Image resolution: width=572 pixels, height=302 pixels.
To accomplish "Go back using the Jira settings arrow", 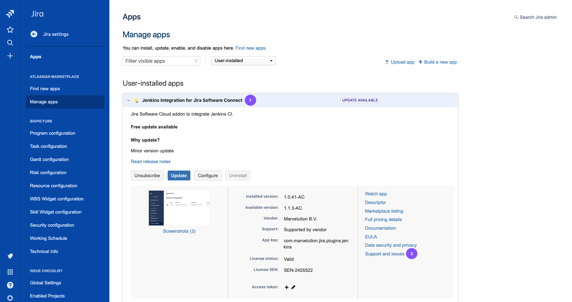I will pos(34,34).
